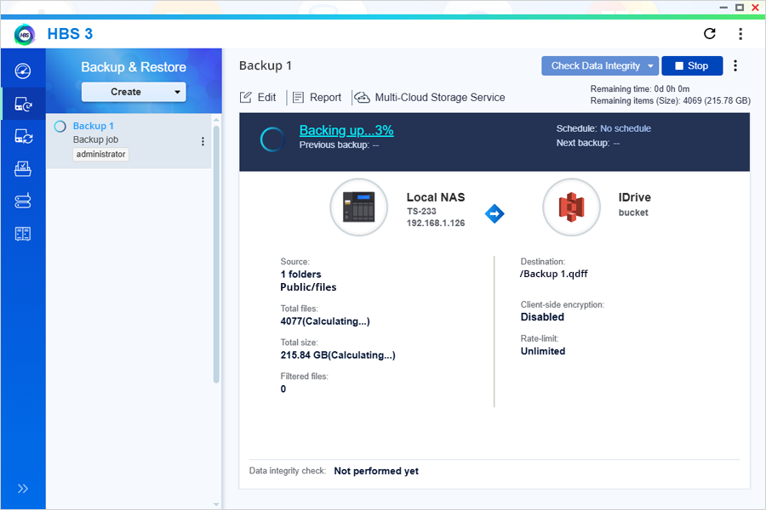The width and height of the screenshot is (766, 510).
Task: Open Multi-Cloud Storage Service
Action: click(430, 98)
